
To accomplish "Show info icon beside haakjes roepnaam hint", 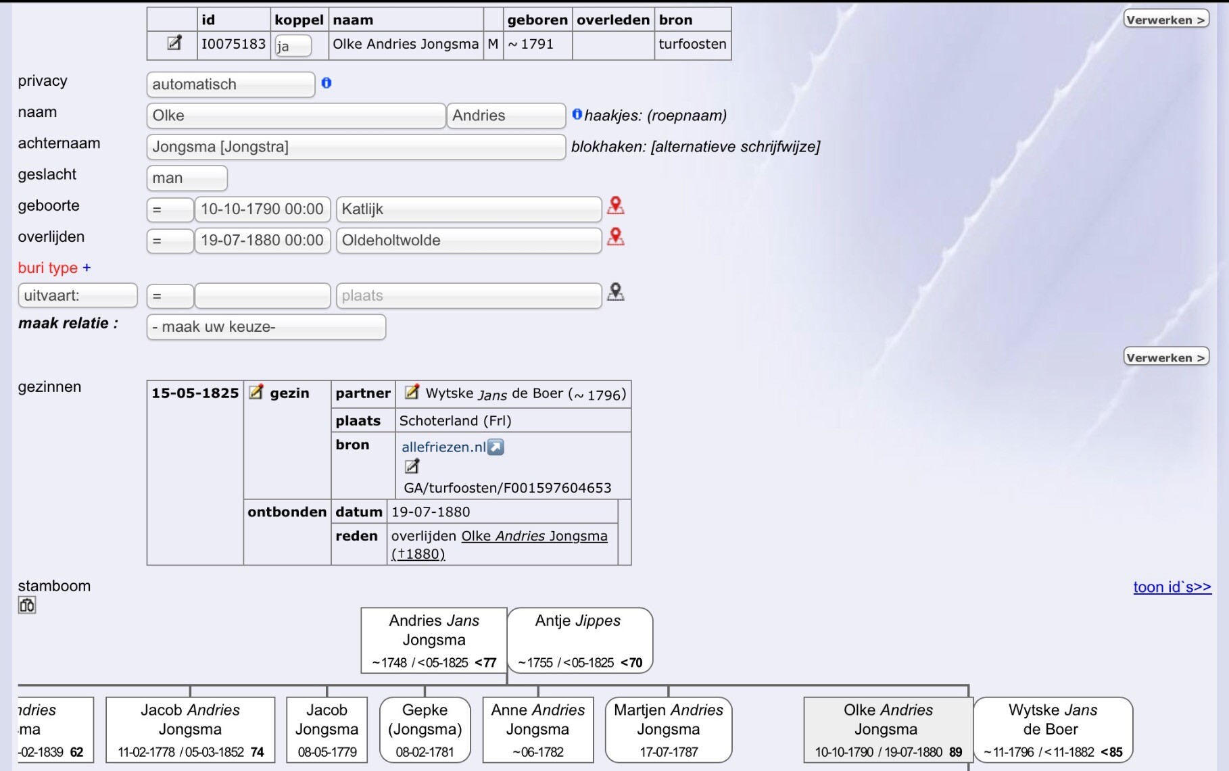I will [577, 114].
